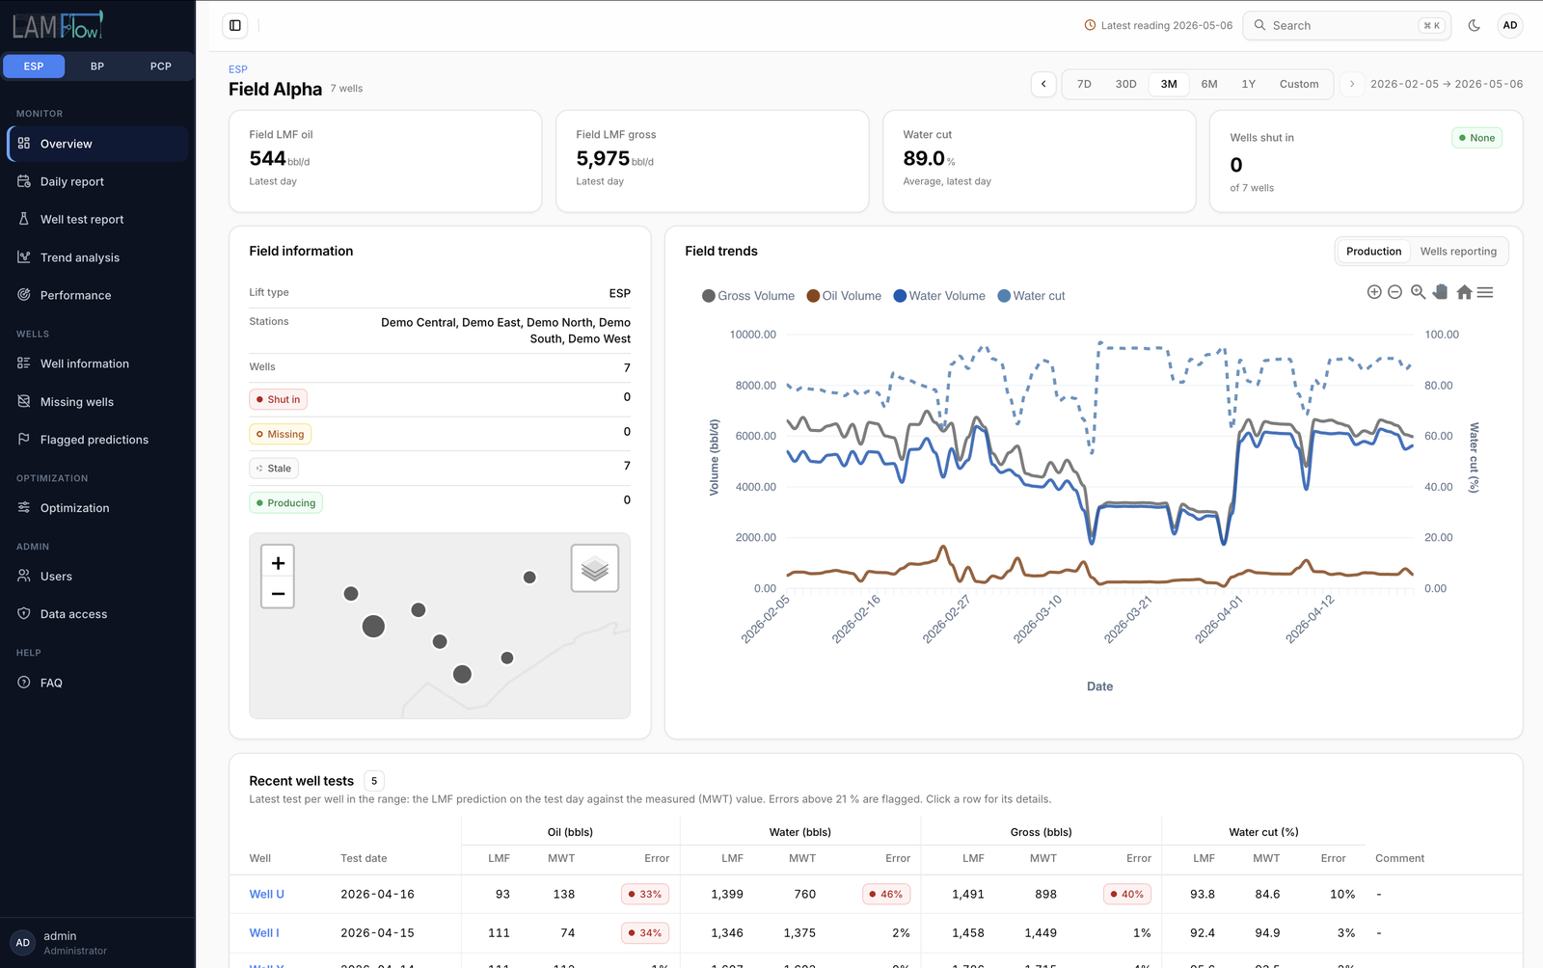The image size is (1543, 968).
Task: Select the 7D time range
Action: tap(1084, 84)
